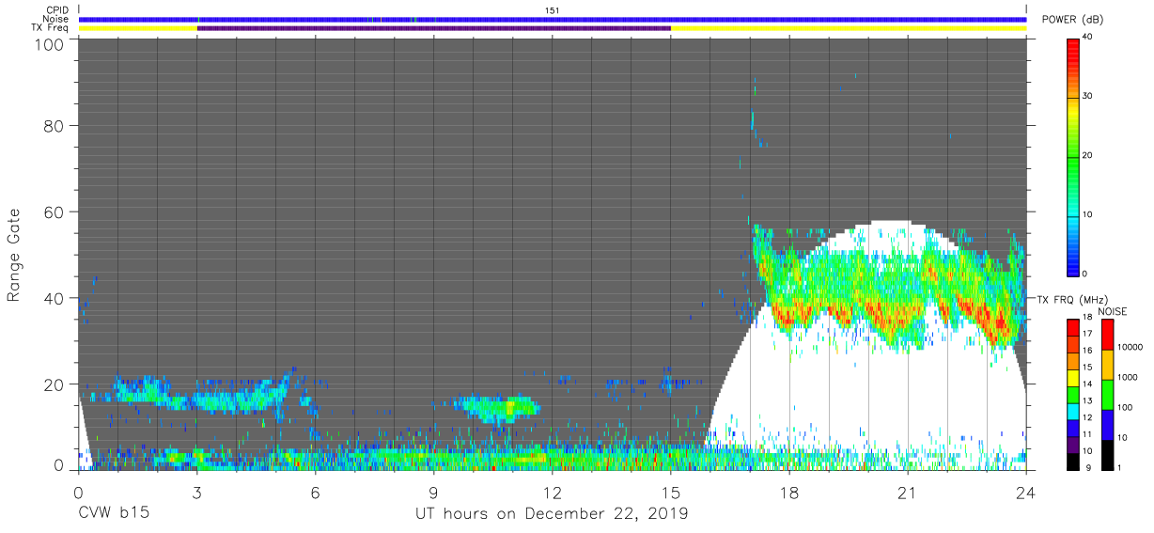Click x-axis tick label 0
The height and width of the screenshot is (533, 1154).
pyautogui.click(x=78, y=492)
